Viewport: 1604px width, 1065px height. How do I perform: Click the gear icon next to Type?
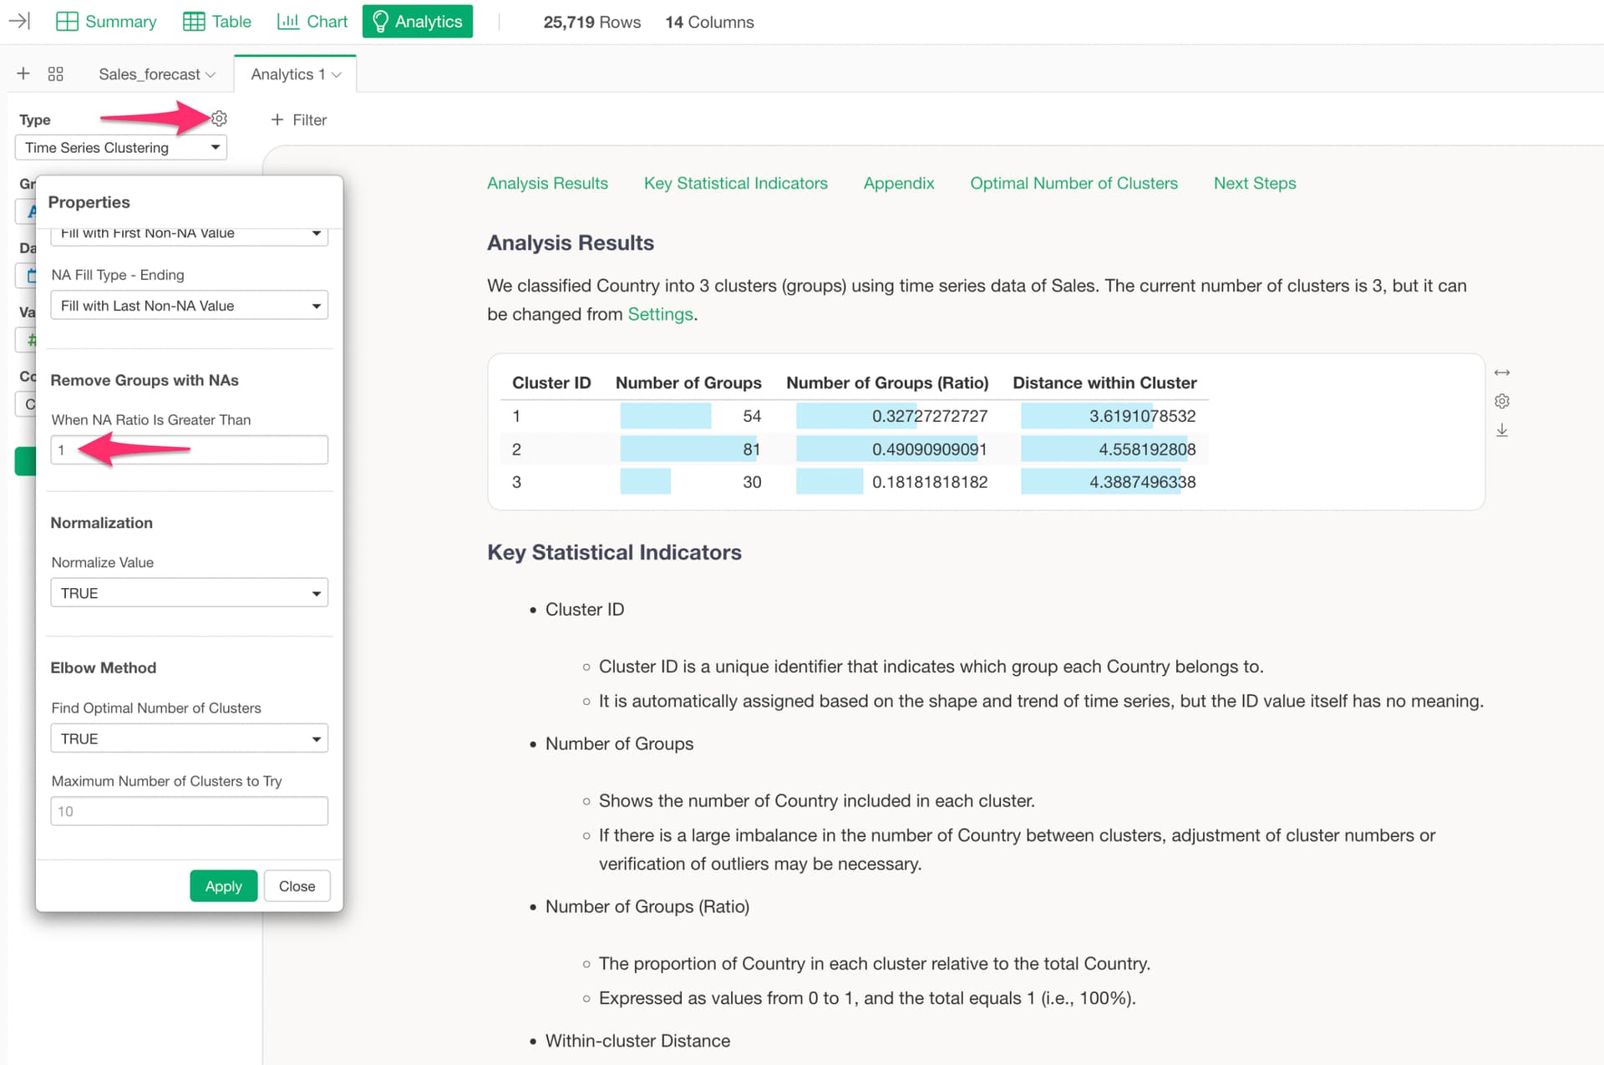[x=219, y=119]
